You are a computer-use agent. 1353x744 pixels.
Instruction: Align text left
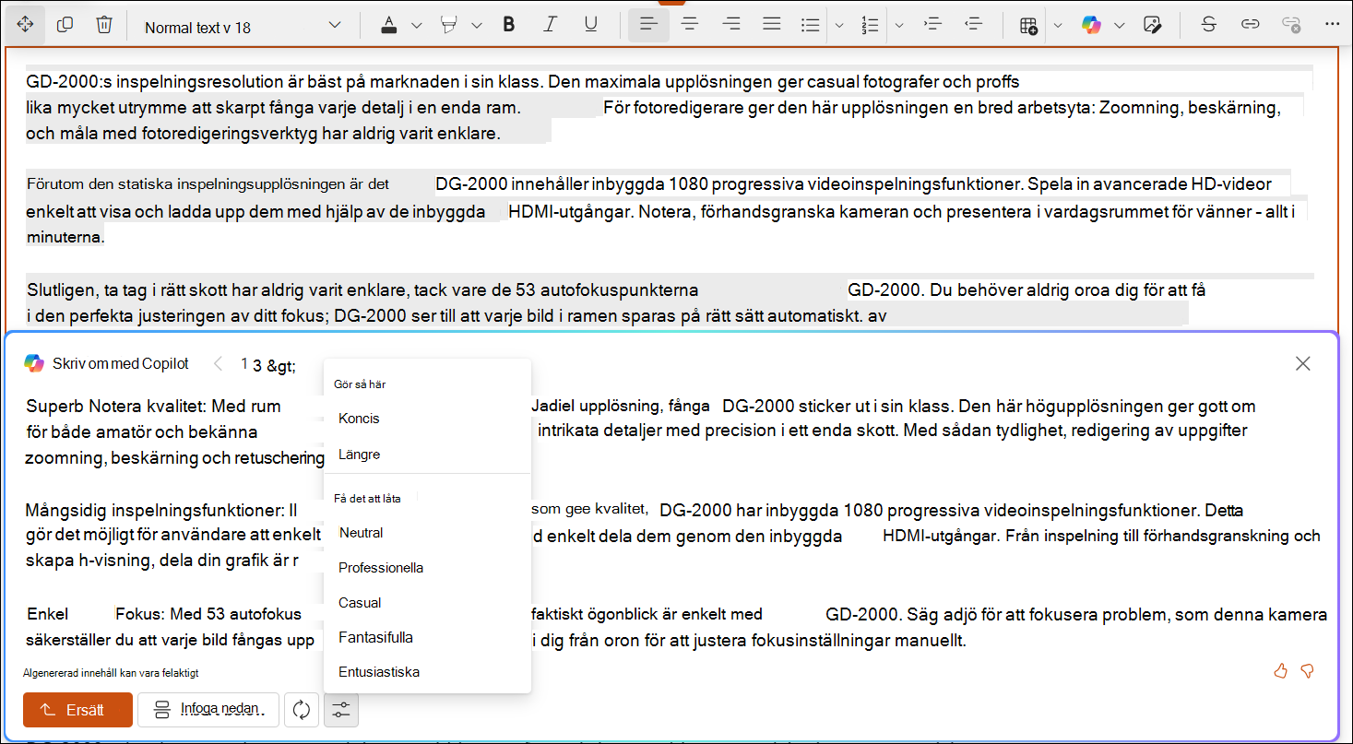(x=648, y=25)
